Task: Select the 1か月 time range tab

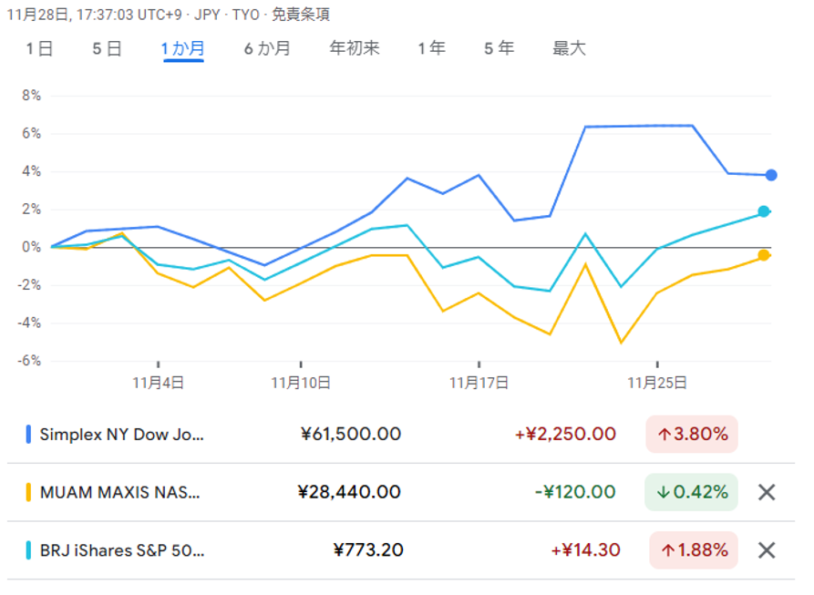Action: coord(182,49)
